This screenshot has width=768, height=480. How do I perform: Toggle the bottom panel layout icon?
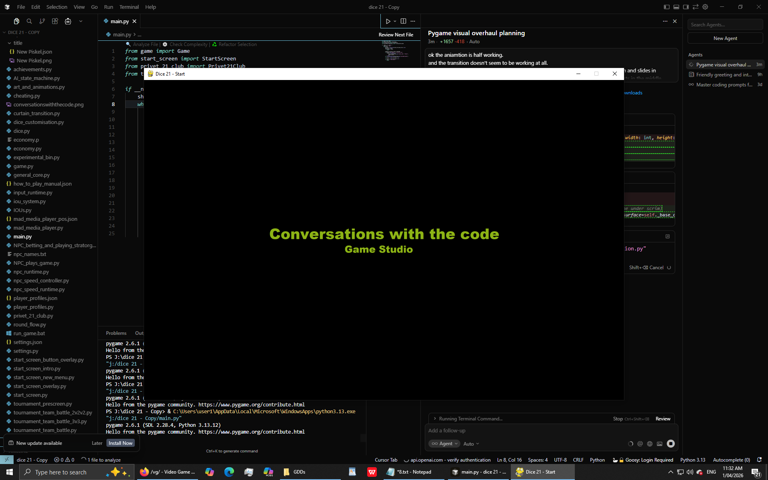(676, 7)
